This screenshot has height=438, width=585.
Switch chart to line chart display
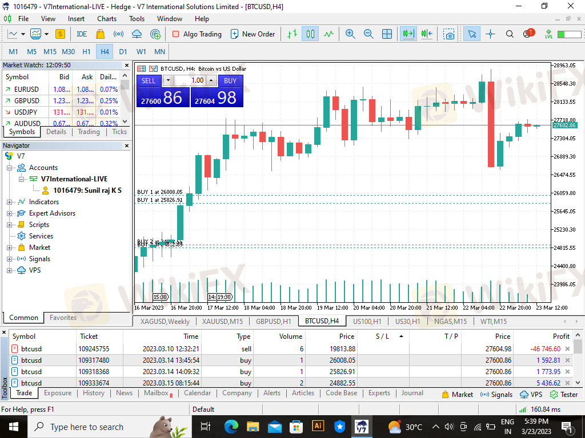click(x=328, y=34)
